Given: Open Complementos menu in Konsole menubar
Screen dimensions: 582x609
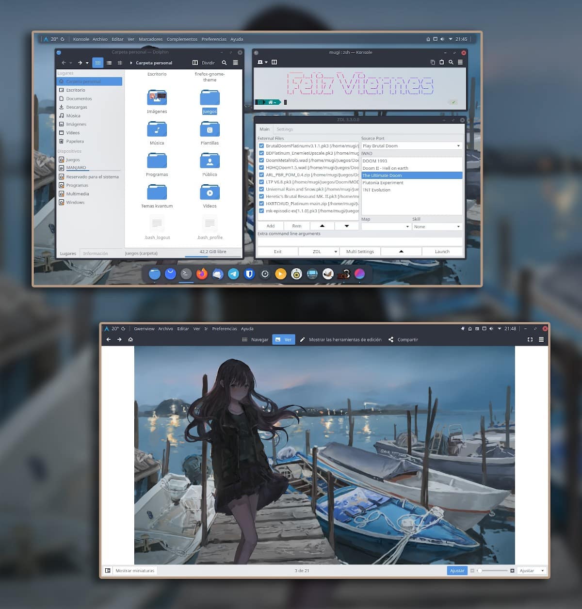Looking at the screenshot, I should pos(182,39).
